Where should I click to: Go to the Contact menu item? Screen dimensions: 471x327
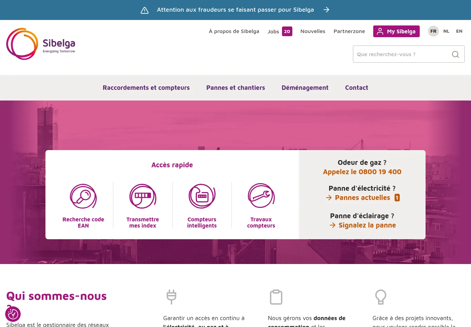pos(356,88)
